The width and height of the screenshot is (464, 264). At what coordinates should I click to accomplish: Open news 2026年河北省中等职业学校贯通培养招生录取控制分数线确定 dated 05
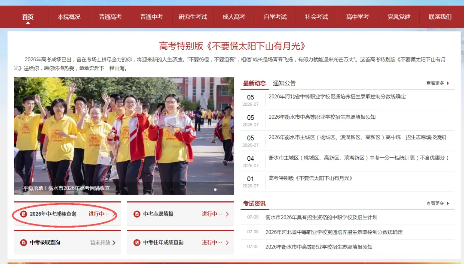[x=337, y=96]
